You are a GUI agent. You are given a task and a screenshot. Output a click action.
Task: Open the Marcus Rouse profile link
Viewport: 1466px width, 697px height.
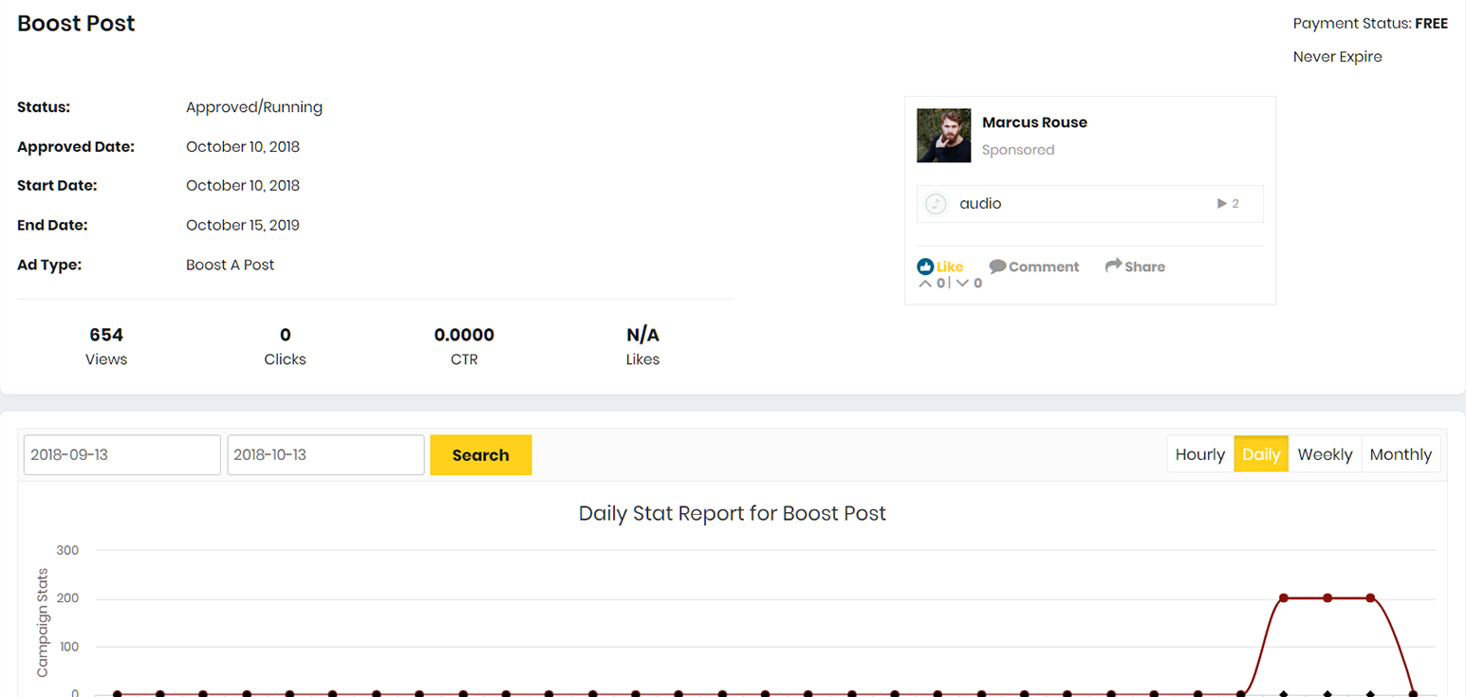tap(1034, 122)
